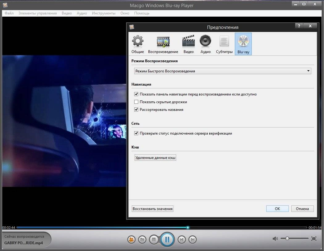Skip to previous track
Viewport: 324px width, 251px height.
point(182,240)
